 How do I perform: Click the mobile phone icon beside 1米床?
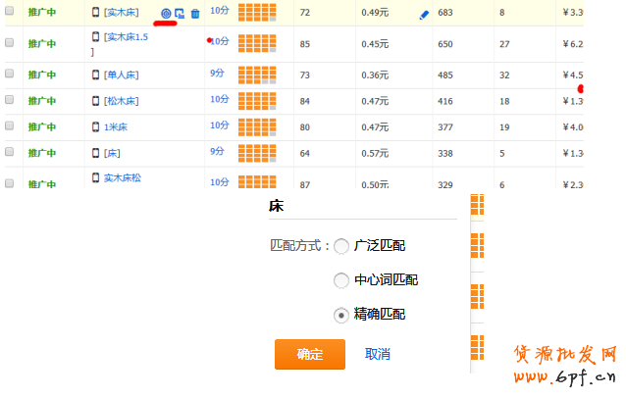click(96, 126)
